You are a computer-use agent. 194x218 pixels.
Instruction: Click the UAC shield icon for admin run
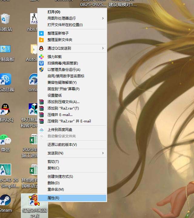click(41, 70)
